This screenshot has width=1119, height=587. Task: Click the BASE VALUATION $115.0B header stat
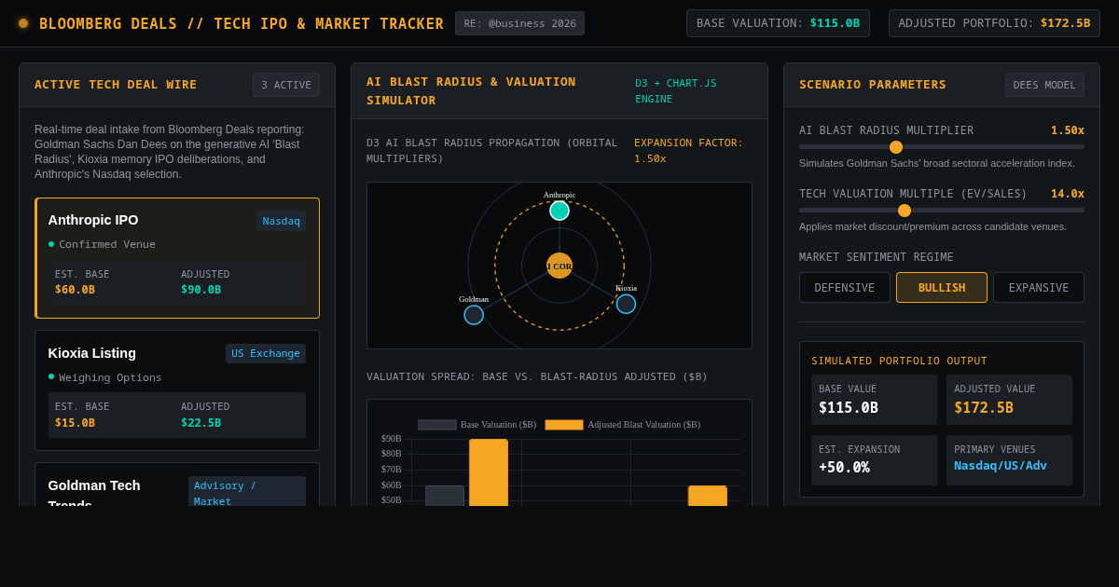778,23
